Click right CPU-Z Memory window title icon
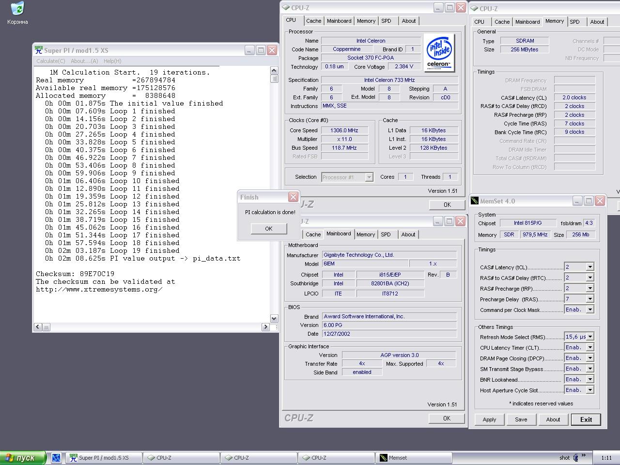Viewport: 620px width, 465px height. 475,8
